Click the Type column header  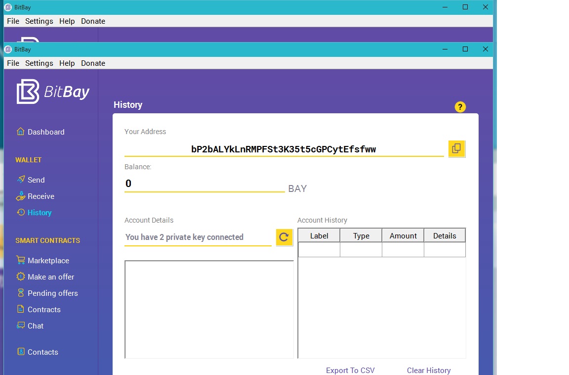point(361,235)
